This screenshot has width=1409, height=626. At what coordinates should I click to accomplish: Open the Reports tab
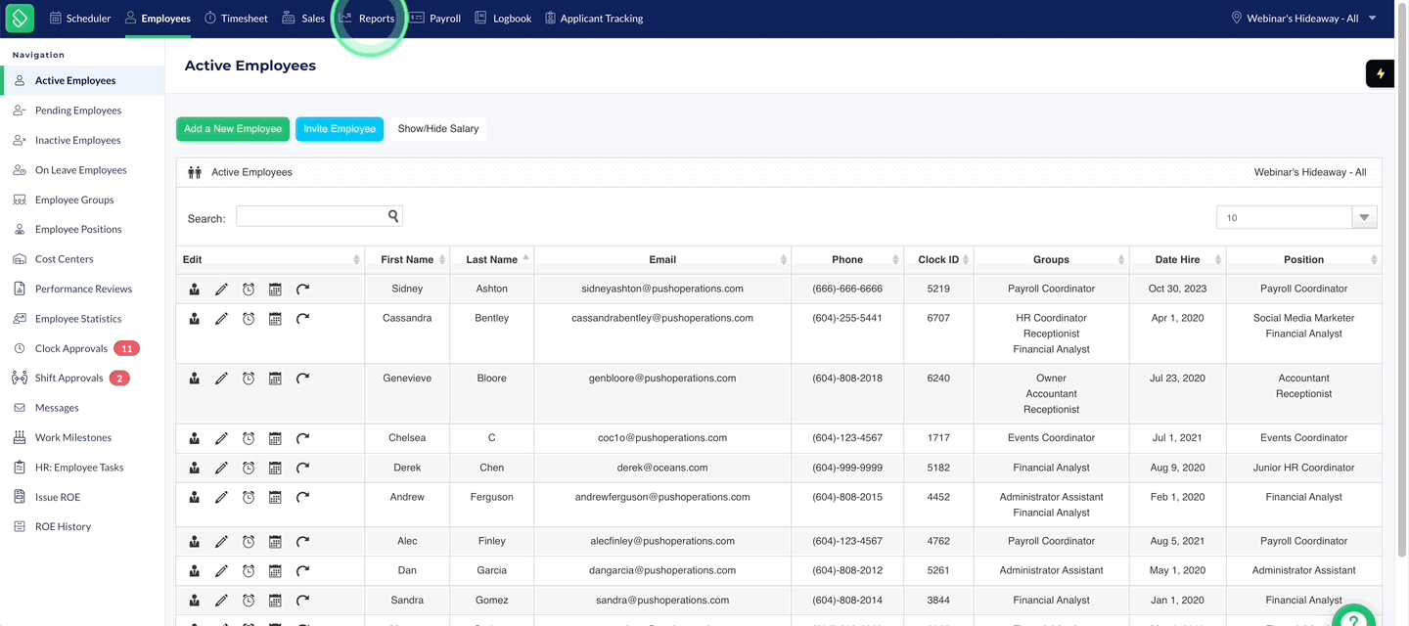tap(367, 19)
